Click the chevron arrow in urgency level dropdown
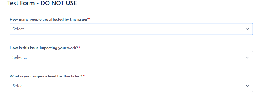The height and width of the screenshot is (100, 261). pyautogui.click(x=247, y=86)
